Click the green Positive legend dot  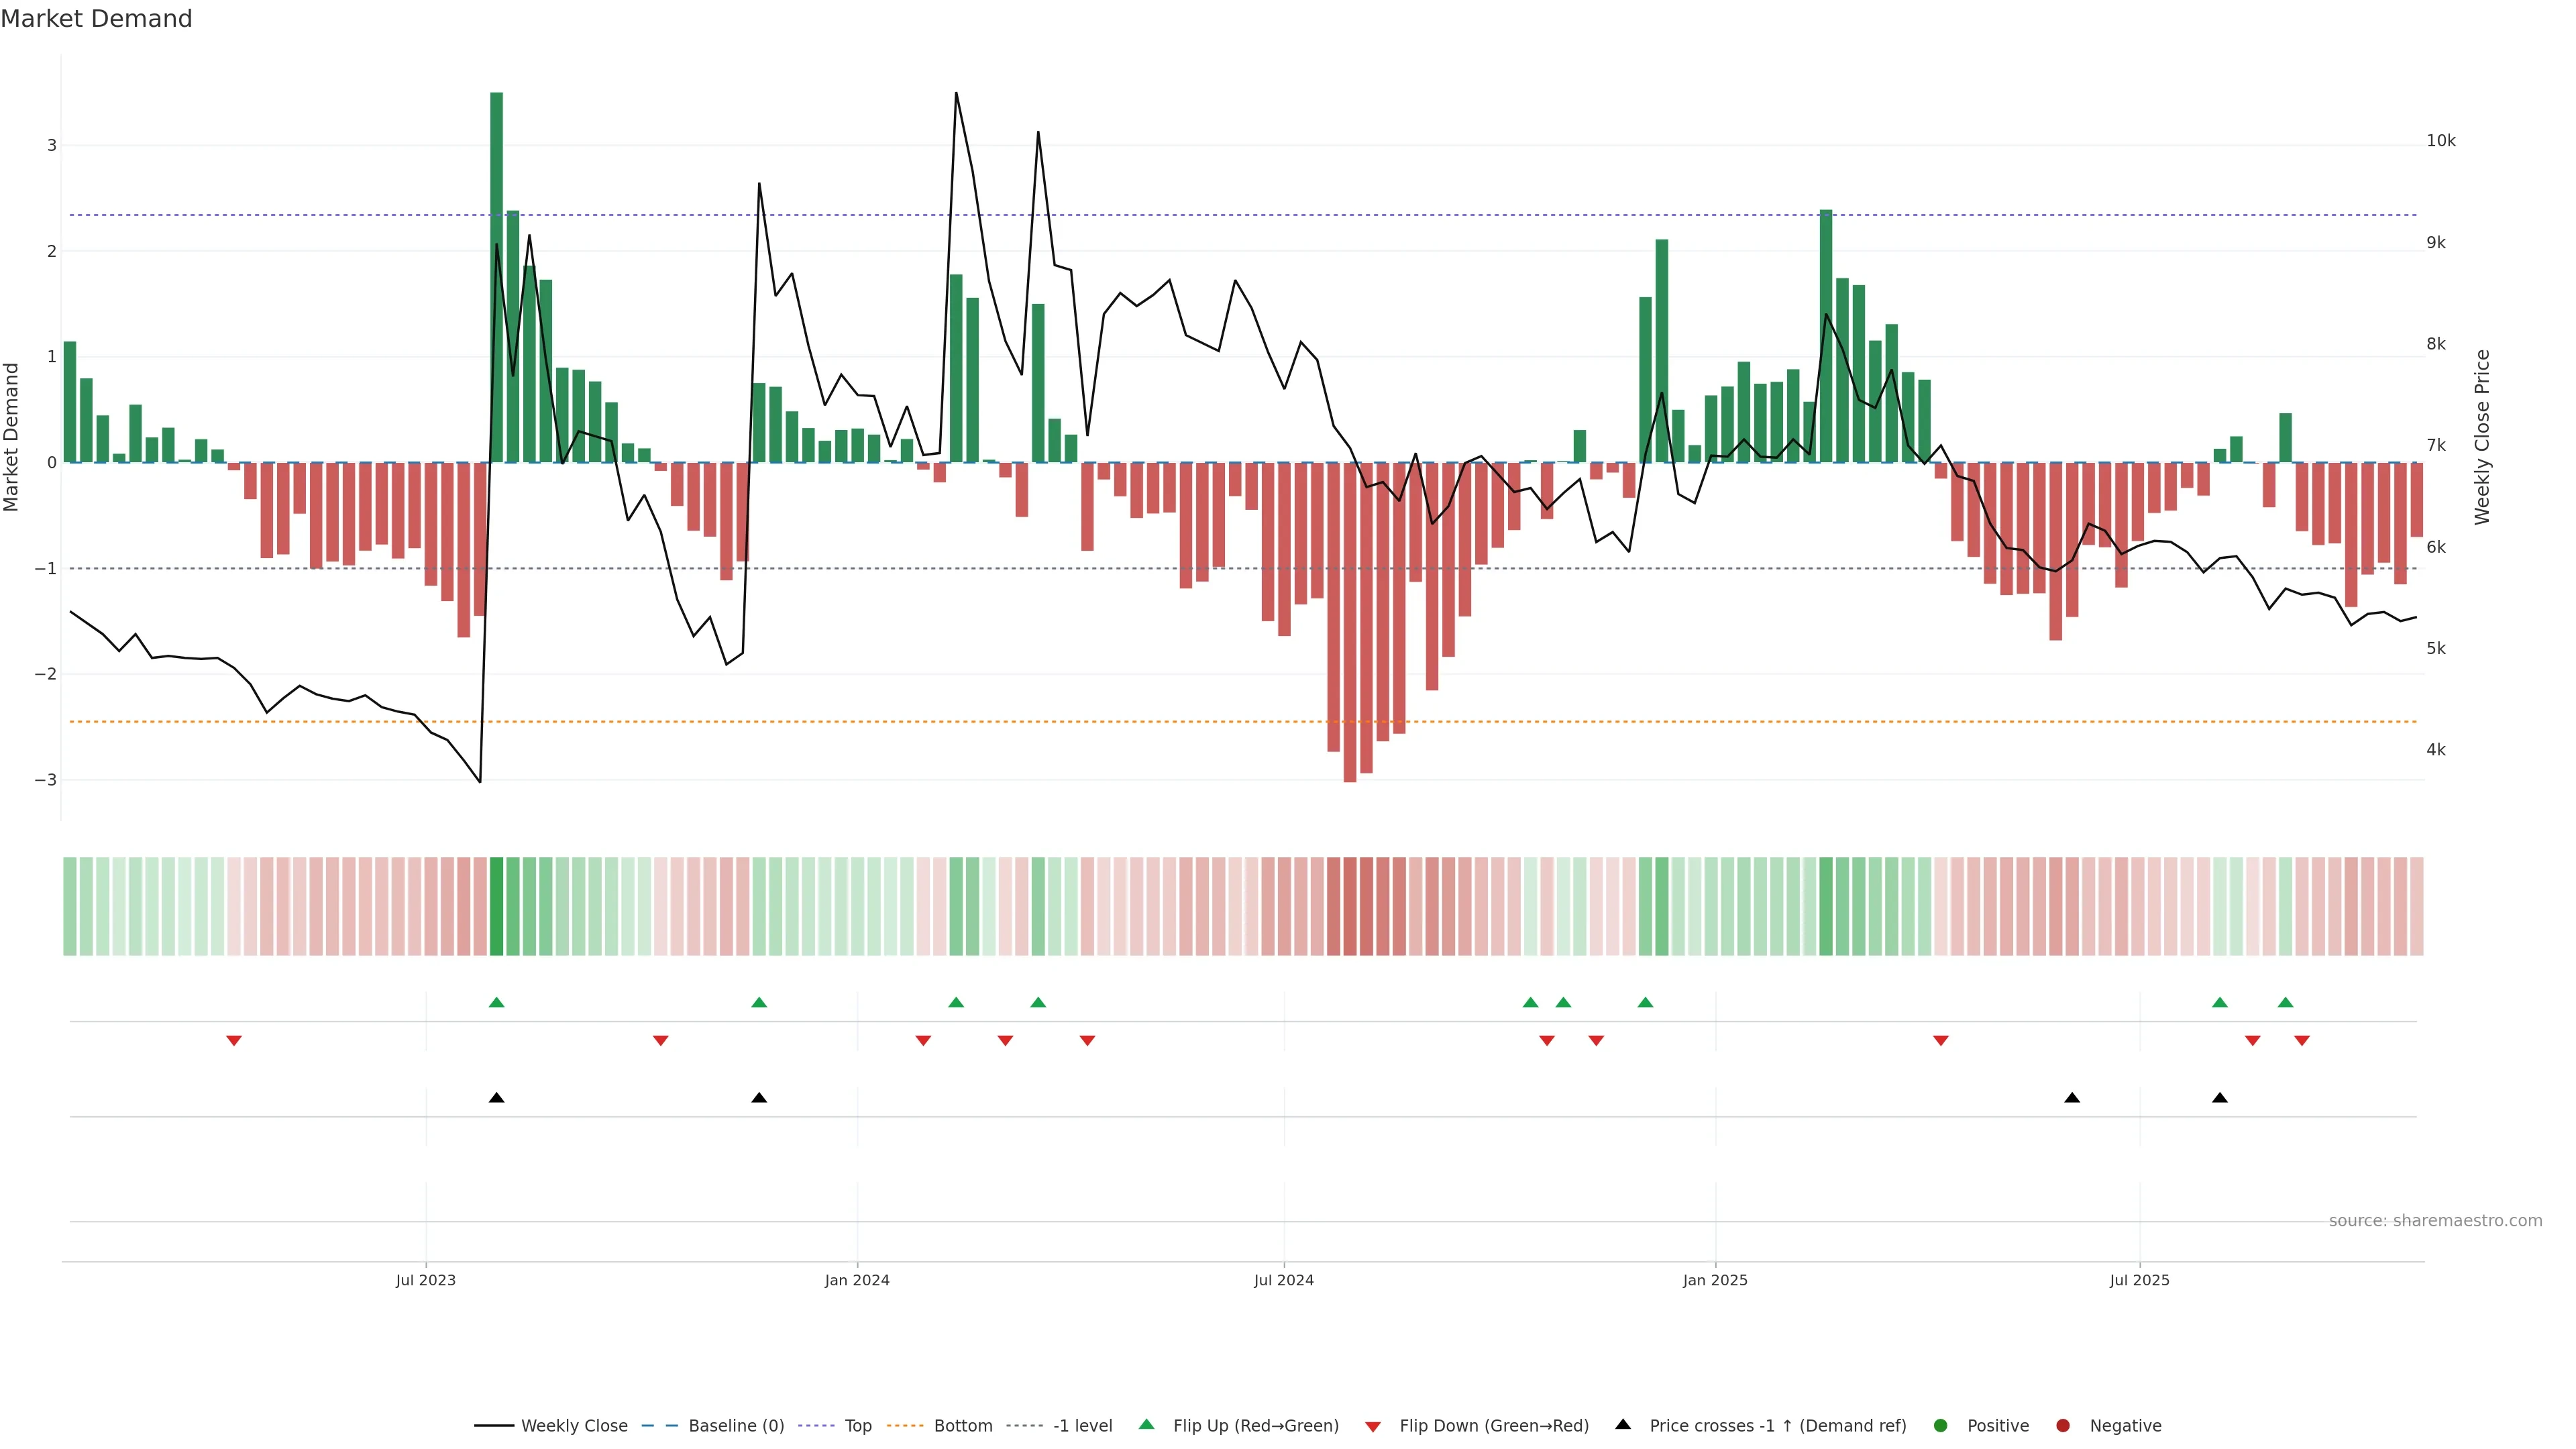pyautogui.click(x=1941, y=1425)
